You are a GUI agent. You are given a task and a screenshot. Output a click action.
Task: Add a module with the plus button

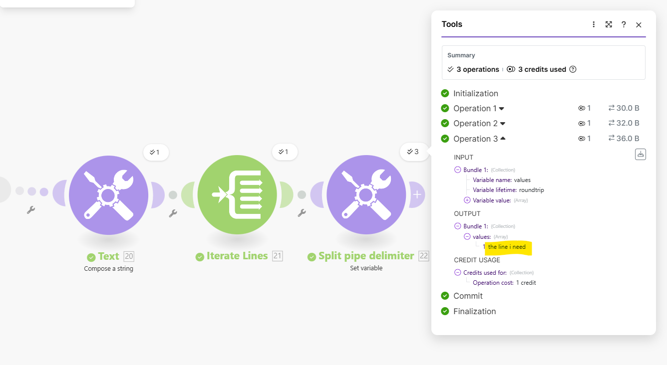pos(417,195)
